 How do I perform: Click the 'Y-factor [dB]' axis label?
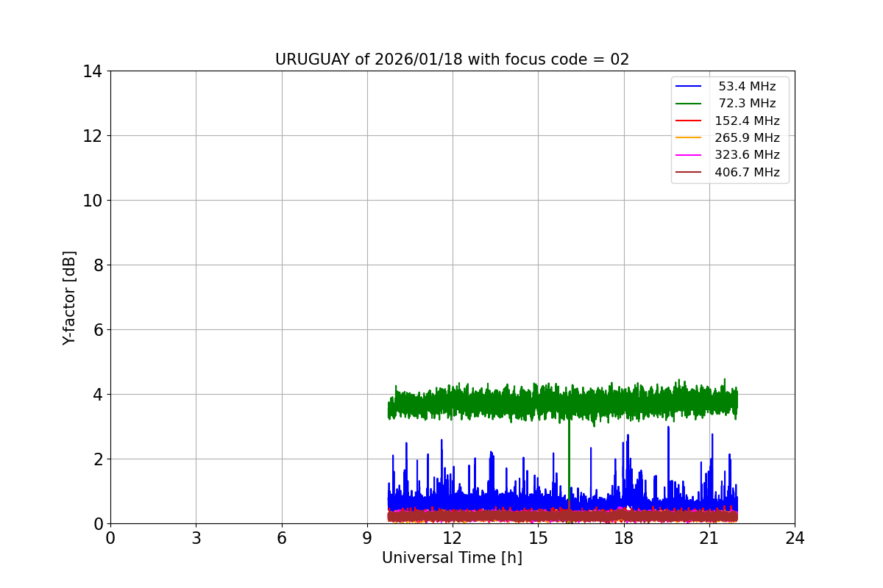tap(69, 298)
